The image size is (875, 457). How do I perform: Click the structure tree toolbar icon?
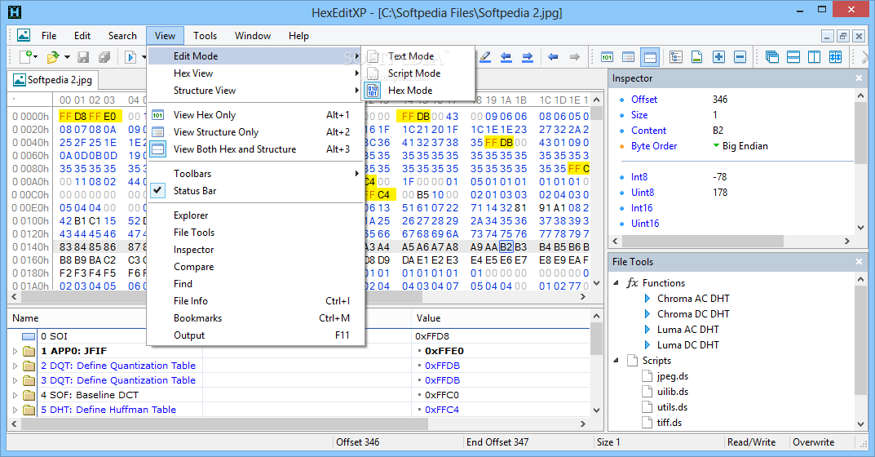[x=676, y=56]
